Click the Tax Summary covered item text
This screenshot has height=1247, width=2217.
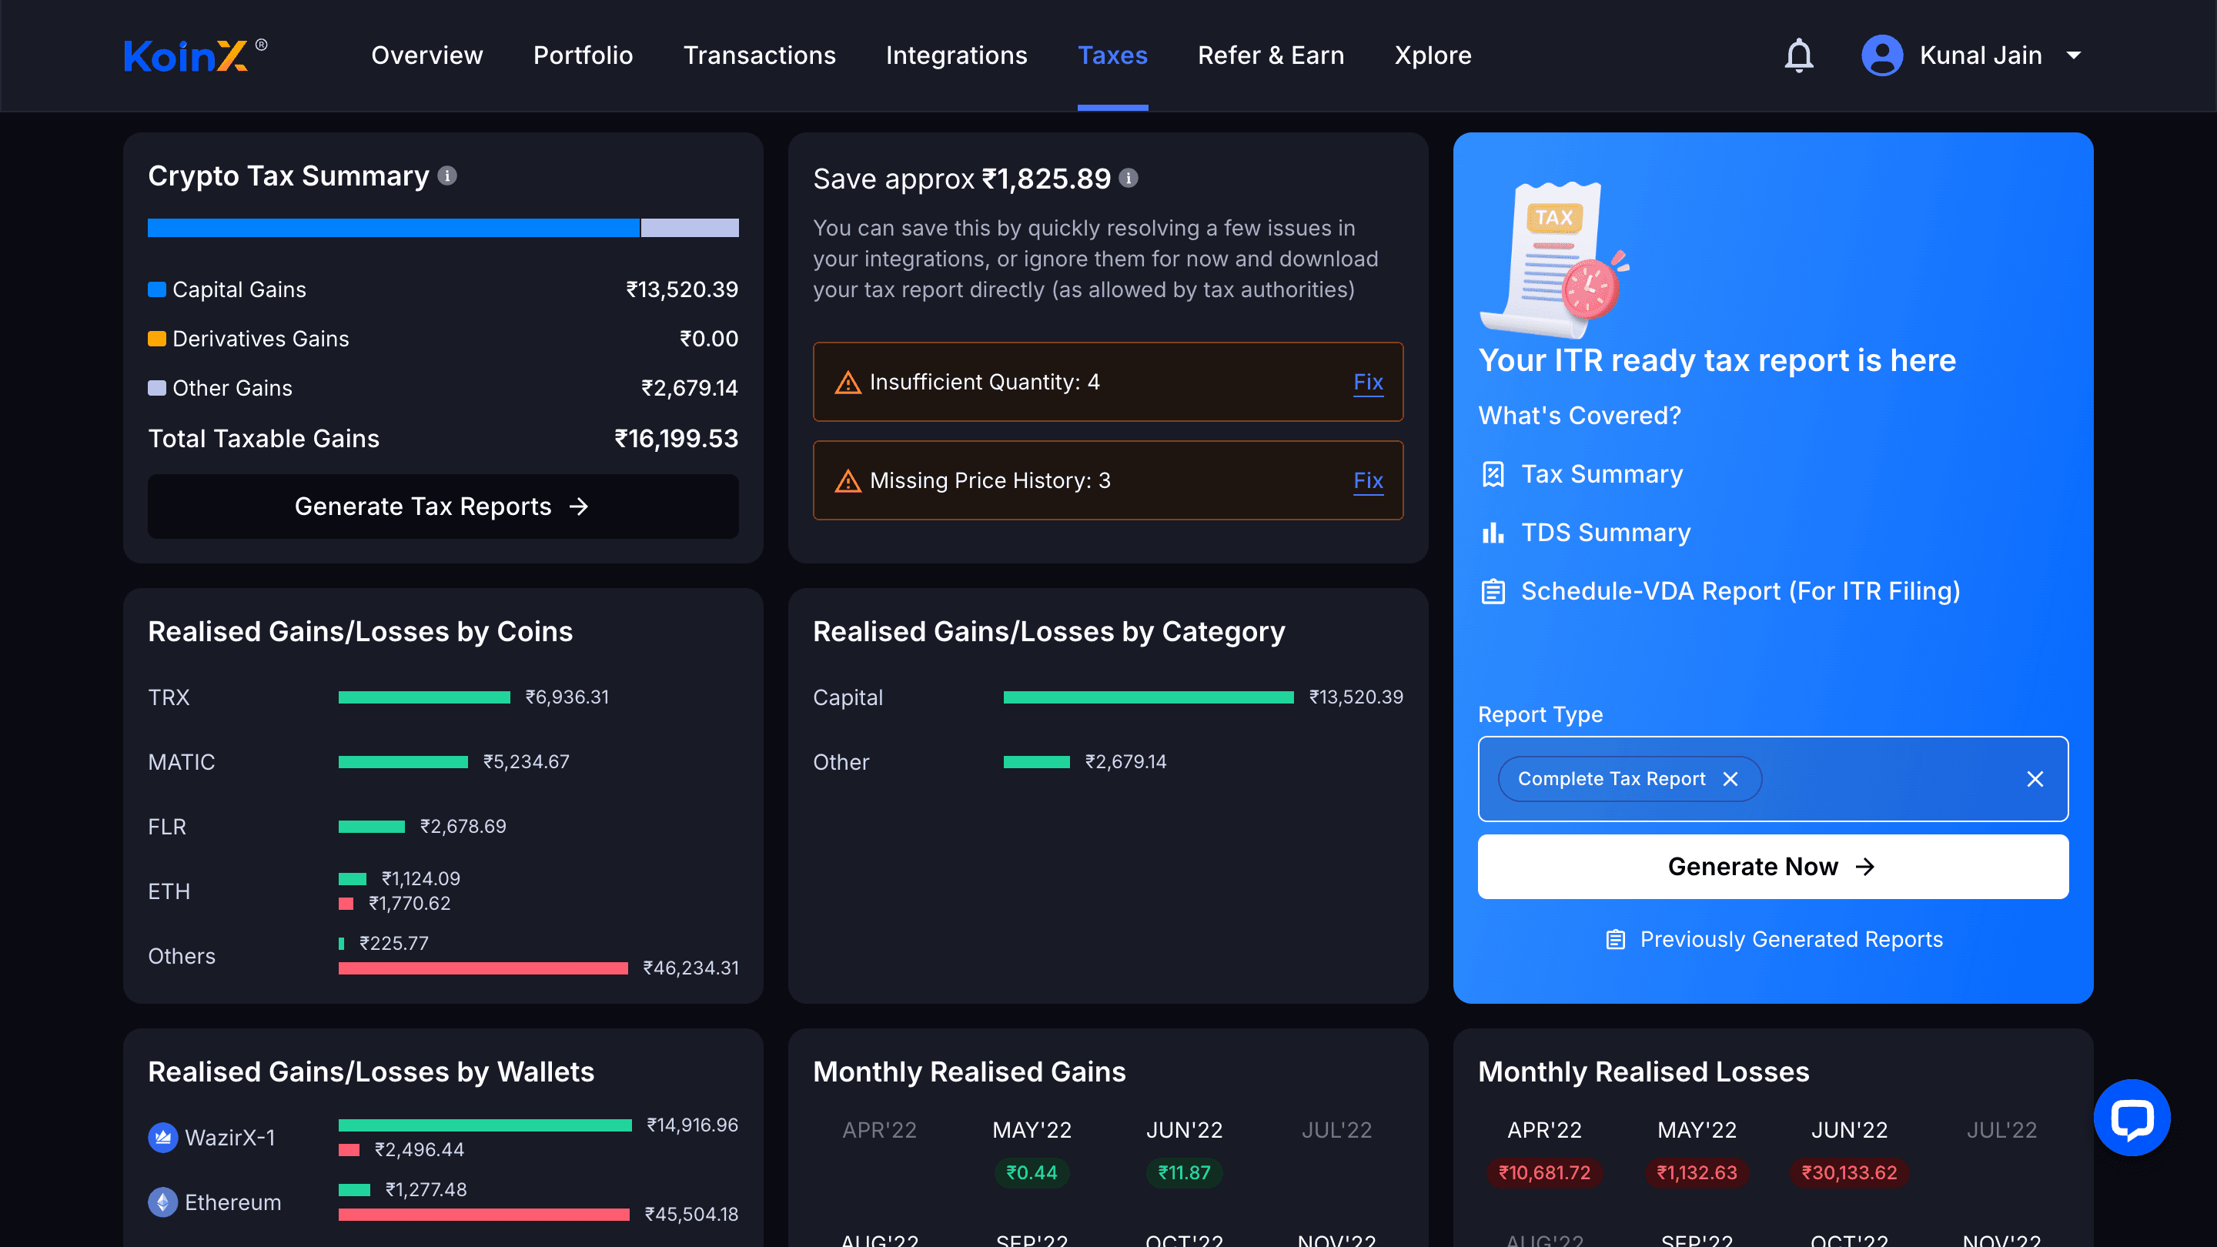1602,474
